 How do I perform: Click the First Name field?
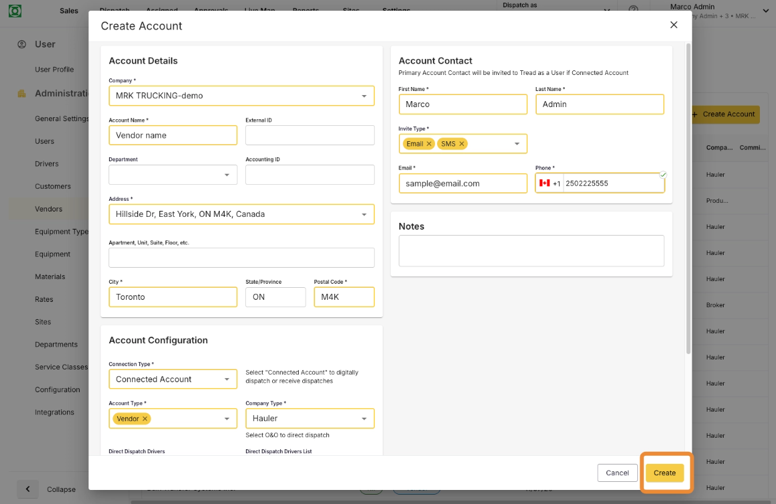tap(463, 104)
